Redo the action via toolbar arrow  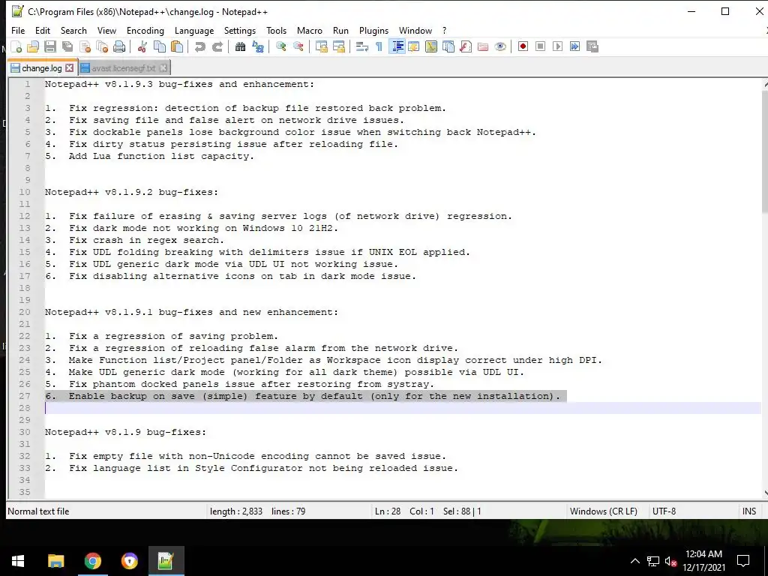pyautogui.click(x=217, y=46)
